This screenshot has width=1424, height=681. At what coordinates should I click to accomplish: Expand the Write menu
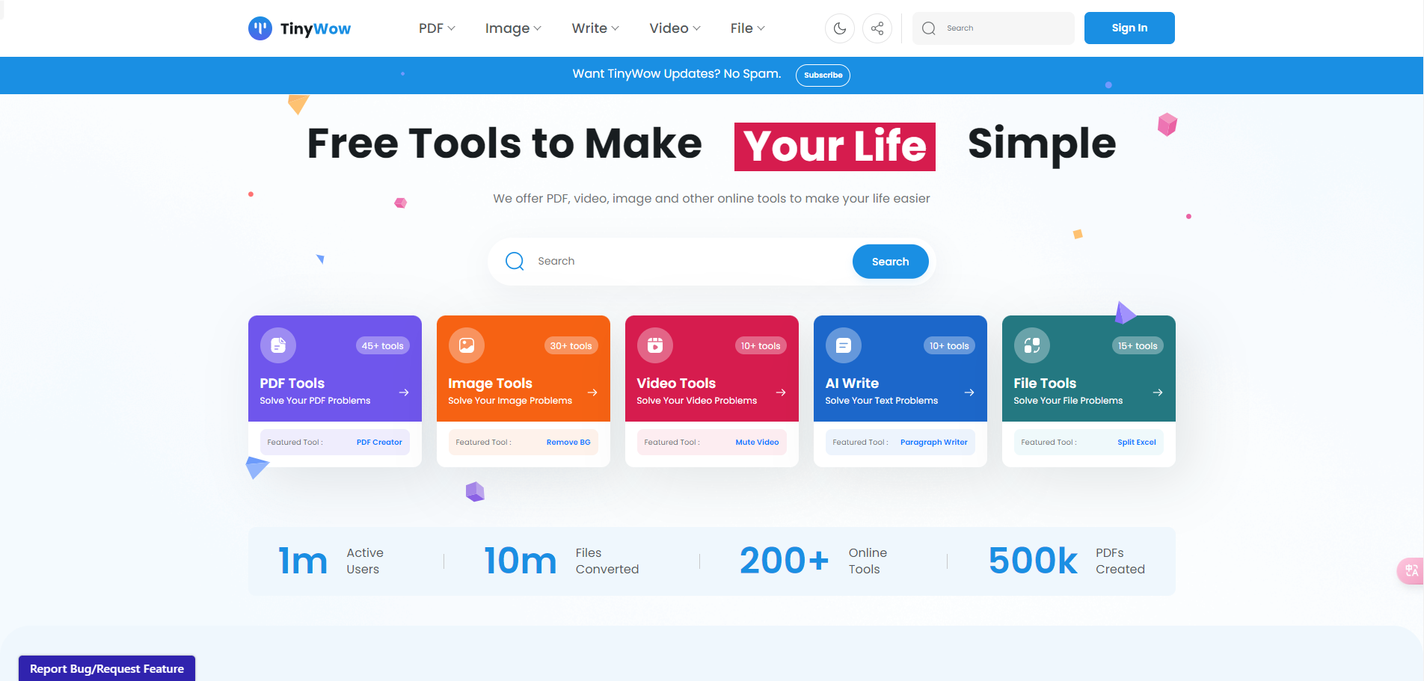tap(595, 28)
